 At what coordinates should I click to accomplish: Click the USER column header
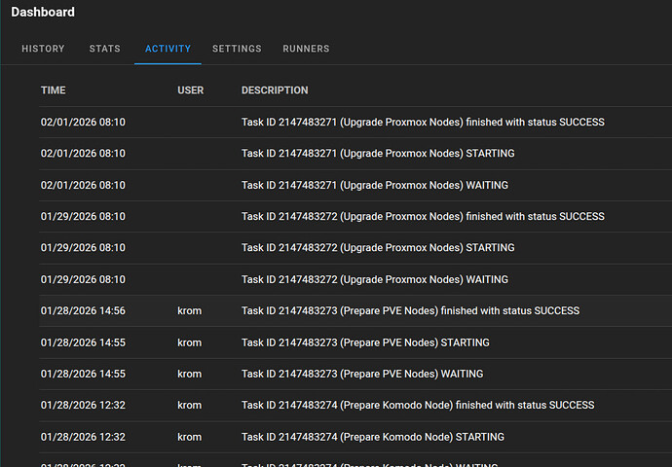(191, 90)
